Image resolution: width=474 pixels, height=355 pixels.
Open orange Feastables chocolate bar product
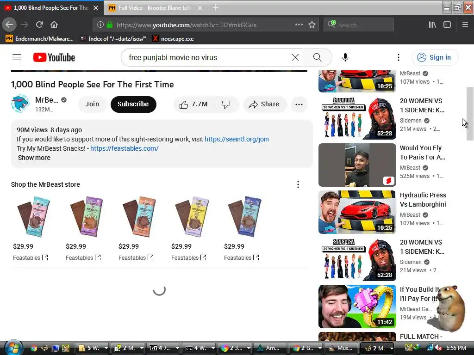[x=139, y=217]
